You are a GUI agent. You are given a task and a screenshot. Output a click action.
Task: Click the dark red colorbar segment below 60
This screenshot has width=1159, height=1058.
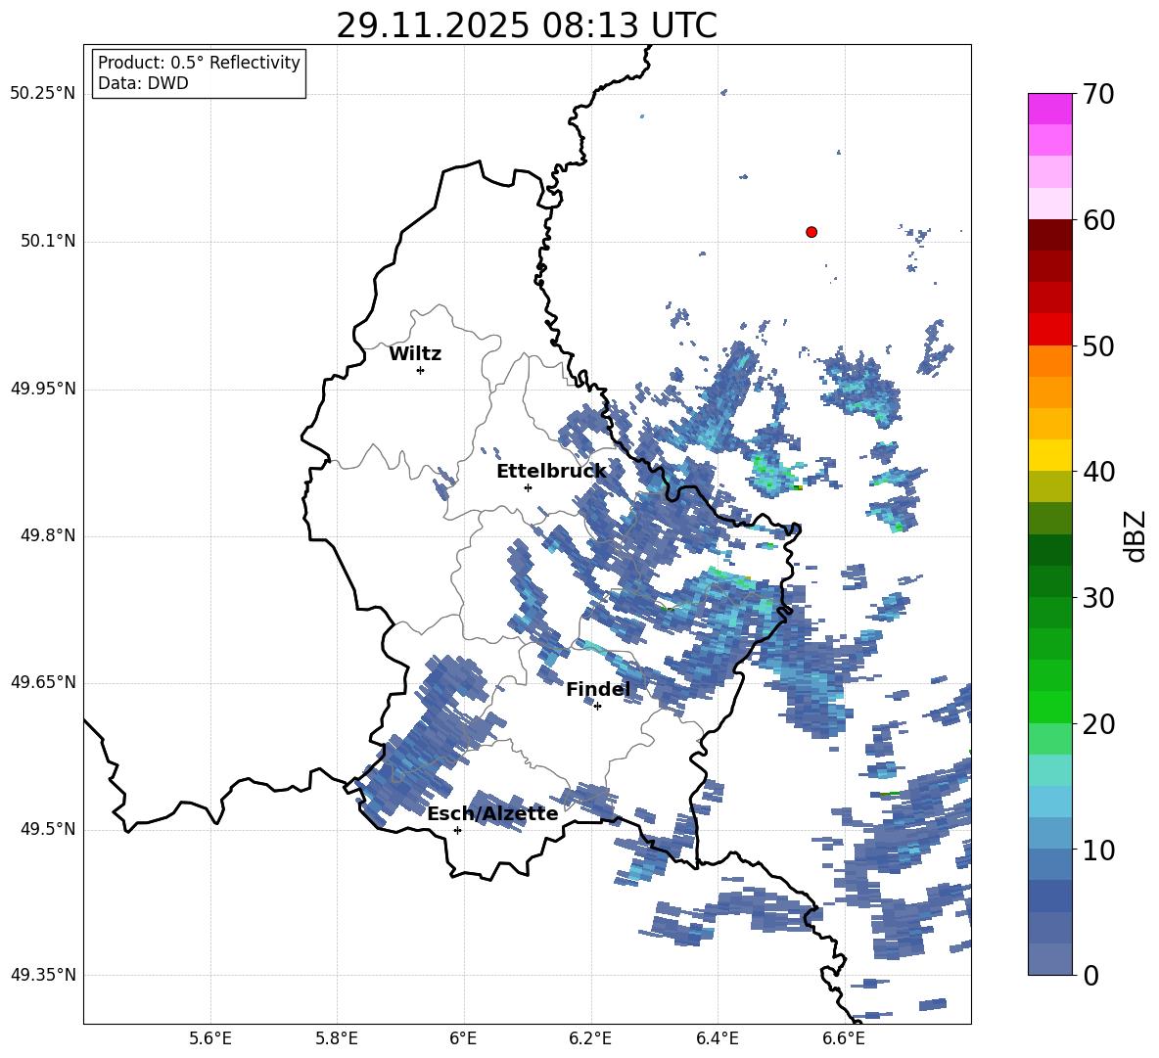click(1049, 235)
